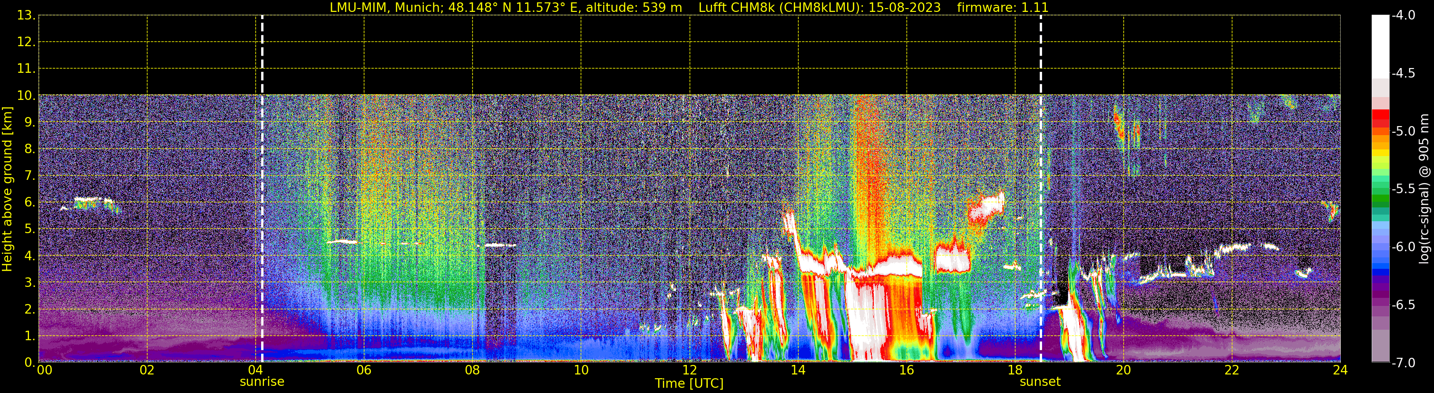
Task: Click the x-axis tick label '16'
Action: click(906, 370)
